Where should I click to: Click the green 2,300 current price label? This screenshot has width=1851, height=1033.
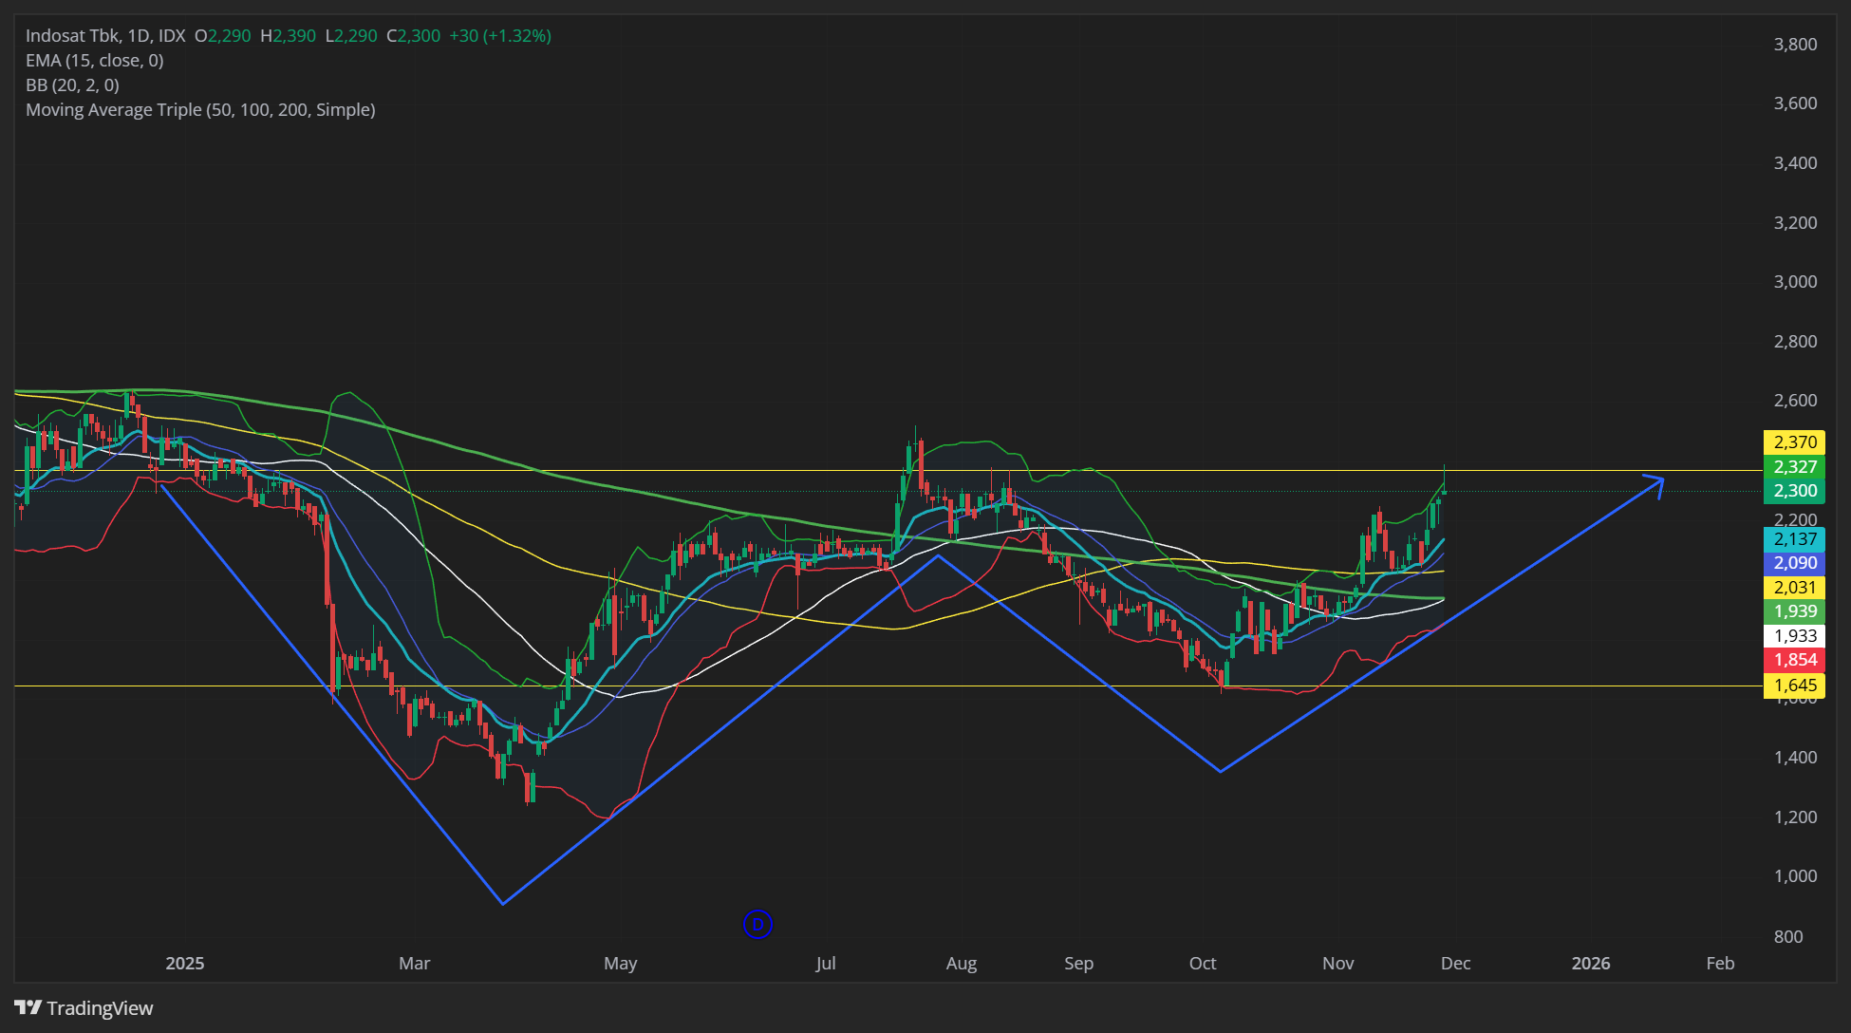(x=1794, y=491)
